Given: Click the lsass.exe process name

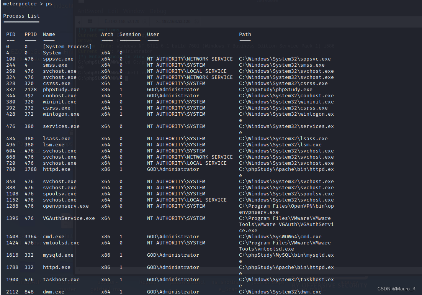Looking at the screenshot, I should [57, 139].
